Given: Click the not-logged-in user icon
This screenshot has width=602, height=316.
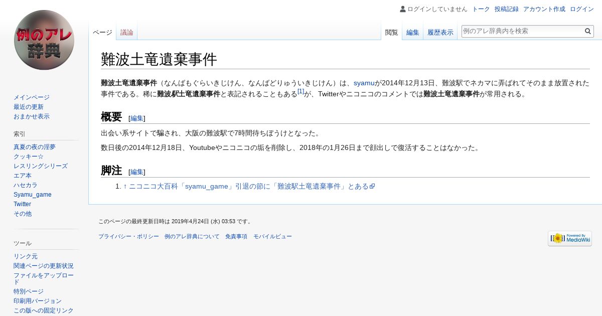Looking at the screenshot, I should (x=403, y=9).
